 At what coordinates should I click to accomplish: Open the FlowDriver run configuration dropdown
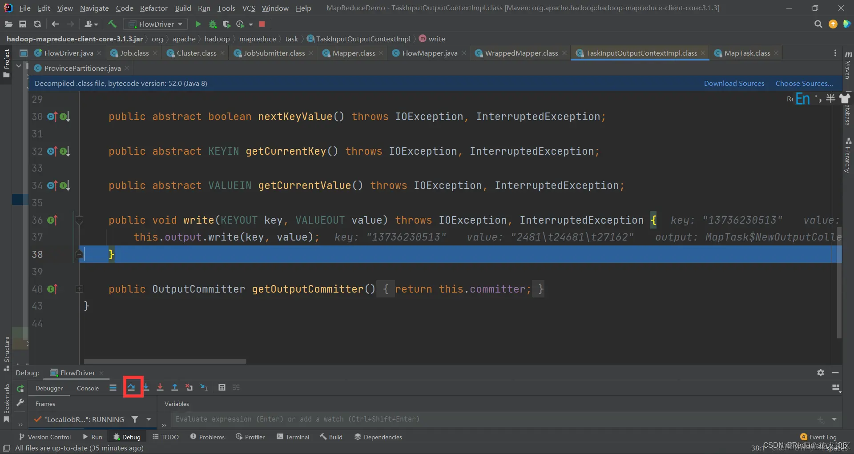(155, 24)
